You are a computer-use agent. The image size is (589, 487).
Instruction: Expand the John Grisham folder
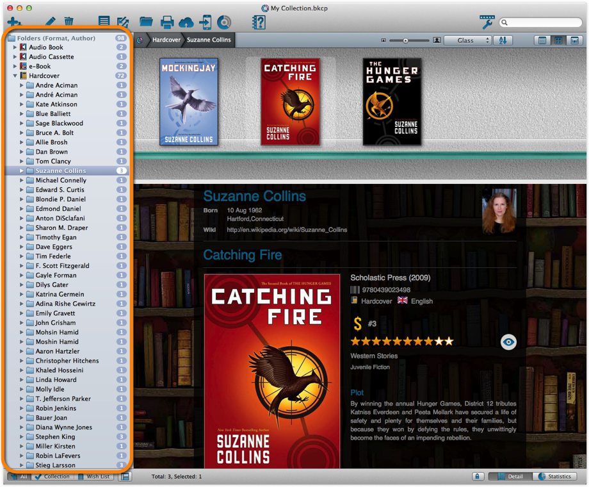[x=21, y=323]
